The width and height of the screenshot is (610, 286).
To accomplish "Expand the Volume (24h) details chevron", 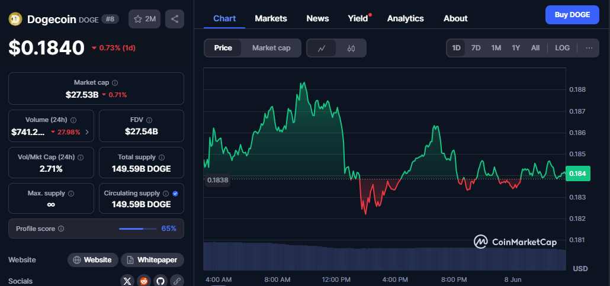I will tap(87, 132).
